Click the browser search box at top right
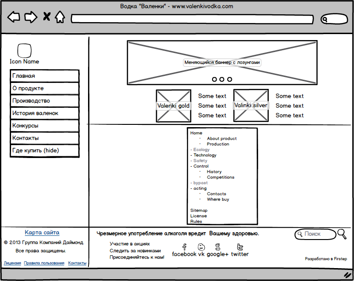Image resolution: width=354 pixels, height=281 pixels. click(x=334, y=19)
